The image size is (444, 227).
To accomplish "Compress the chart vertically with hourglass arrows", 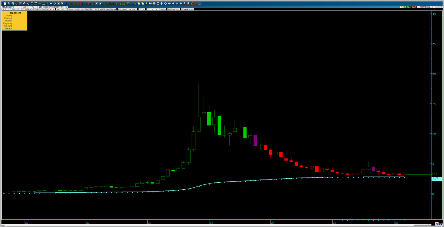I will tap(158, 4).
